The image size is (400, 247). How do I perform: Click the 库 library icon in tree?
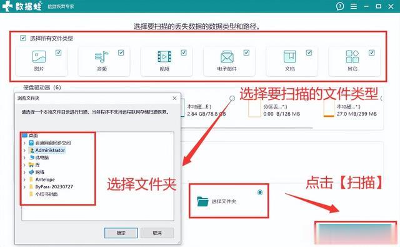click(31, 164)
